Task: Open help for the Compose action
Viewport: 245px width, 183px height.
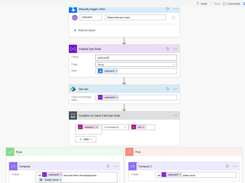Action: pos(108,166)
